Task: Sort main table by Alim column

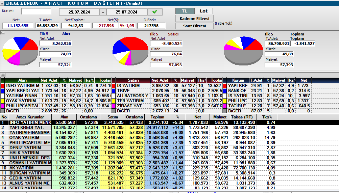Action: point(64,117)
